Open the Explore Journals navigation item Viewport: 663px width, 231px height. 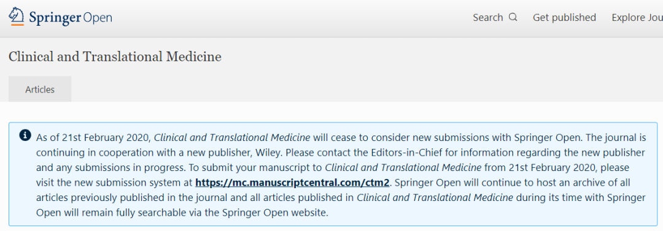click(x=637, y=17)
